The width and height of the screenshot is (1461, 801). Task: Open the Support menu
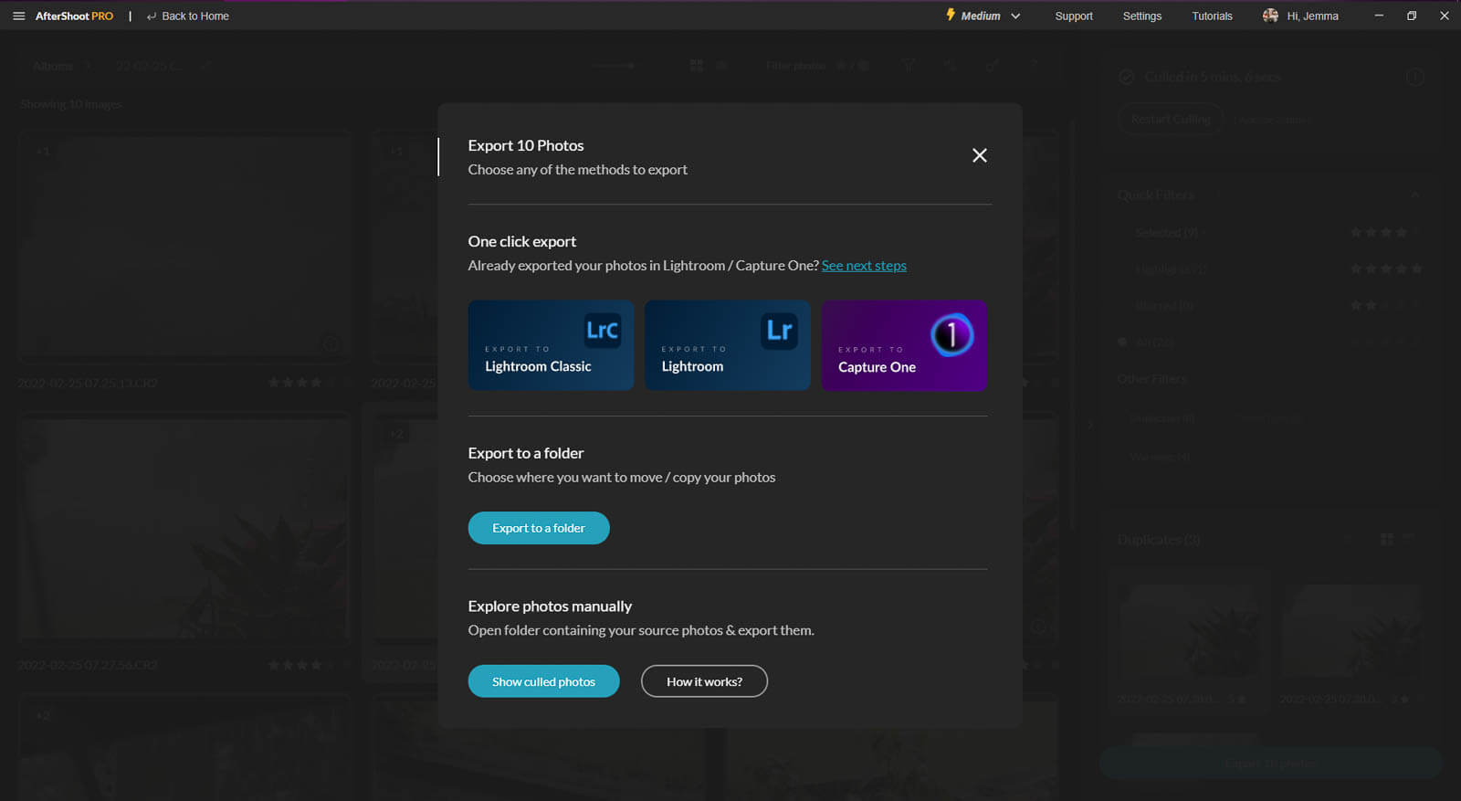pos(1073,16)
